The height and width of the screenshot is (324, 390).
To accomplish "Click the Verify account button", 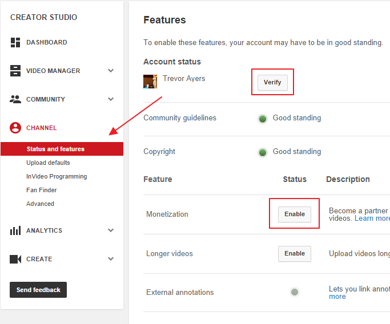I will coord(272,83).
